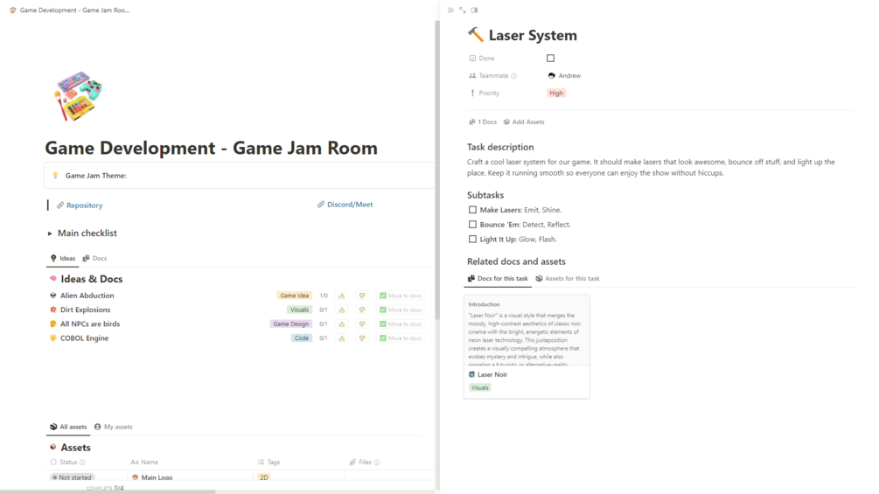
Task: Thumbs down the Dirt Explosions idea
Action: [x=362, y=310]
